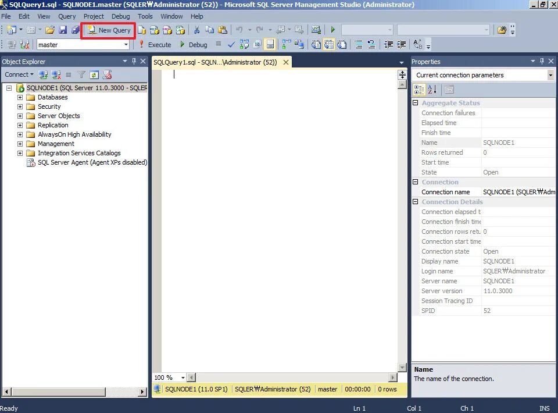Collapse the Connection Details property group

[415, 201]
